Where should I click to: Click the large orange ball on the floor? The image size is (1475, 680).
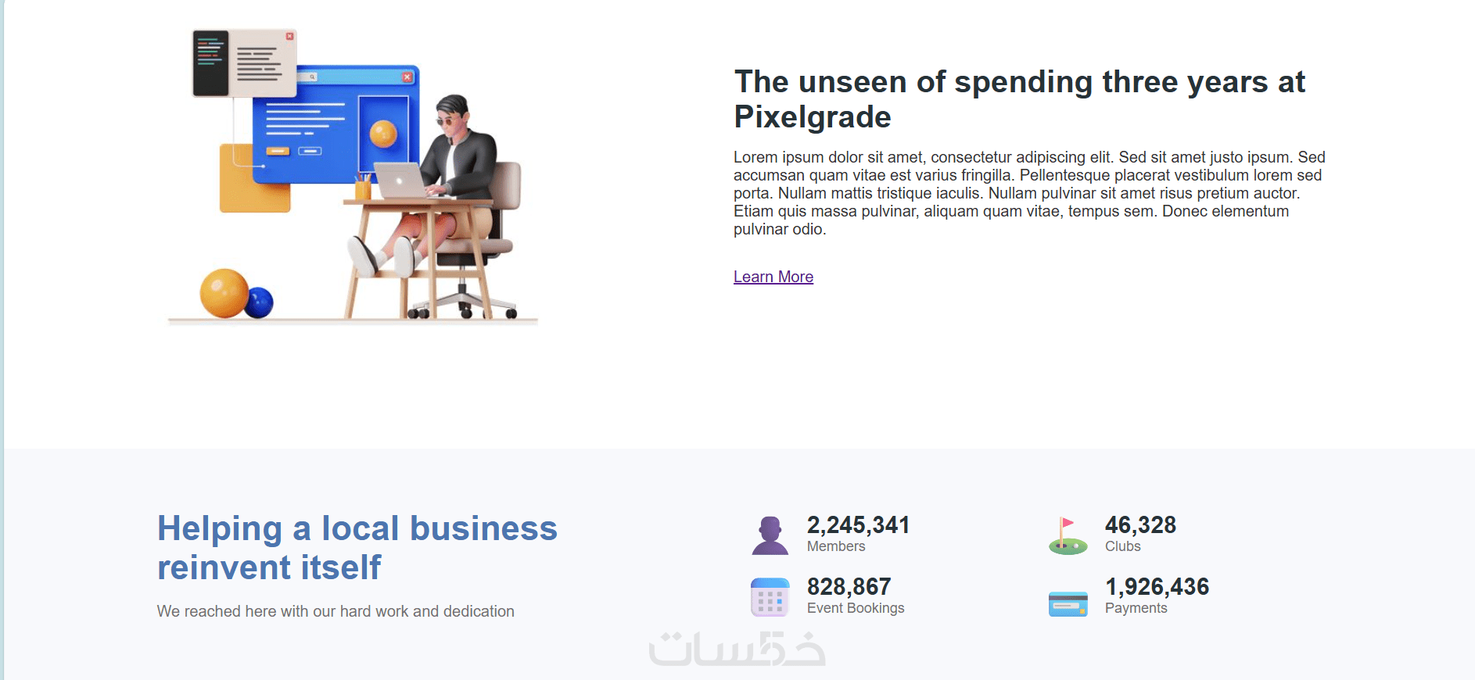coord(224,293)
